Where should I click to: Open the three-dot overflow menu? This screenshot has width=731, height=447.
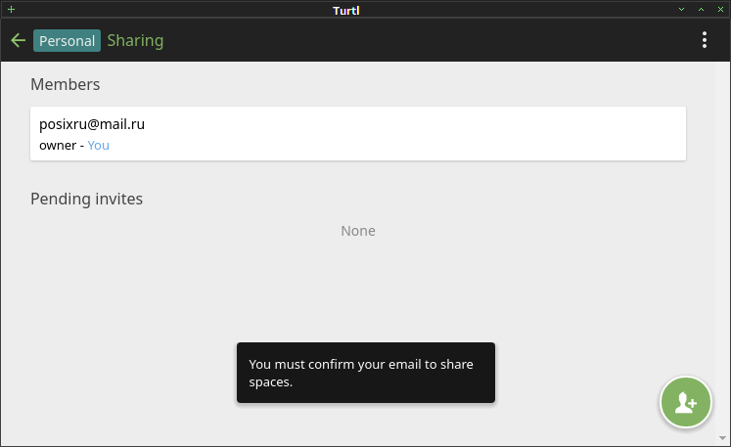point(705,40)
